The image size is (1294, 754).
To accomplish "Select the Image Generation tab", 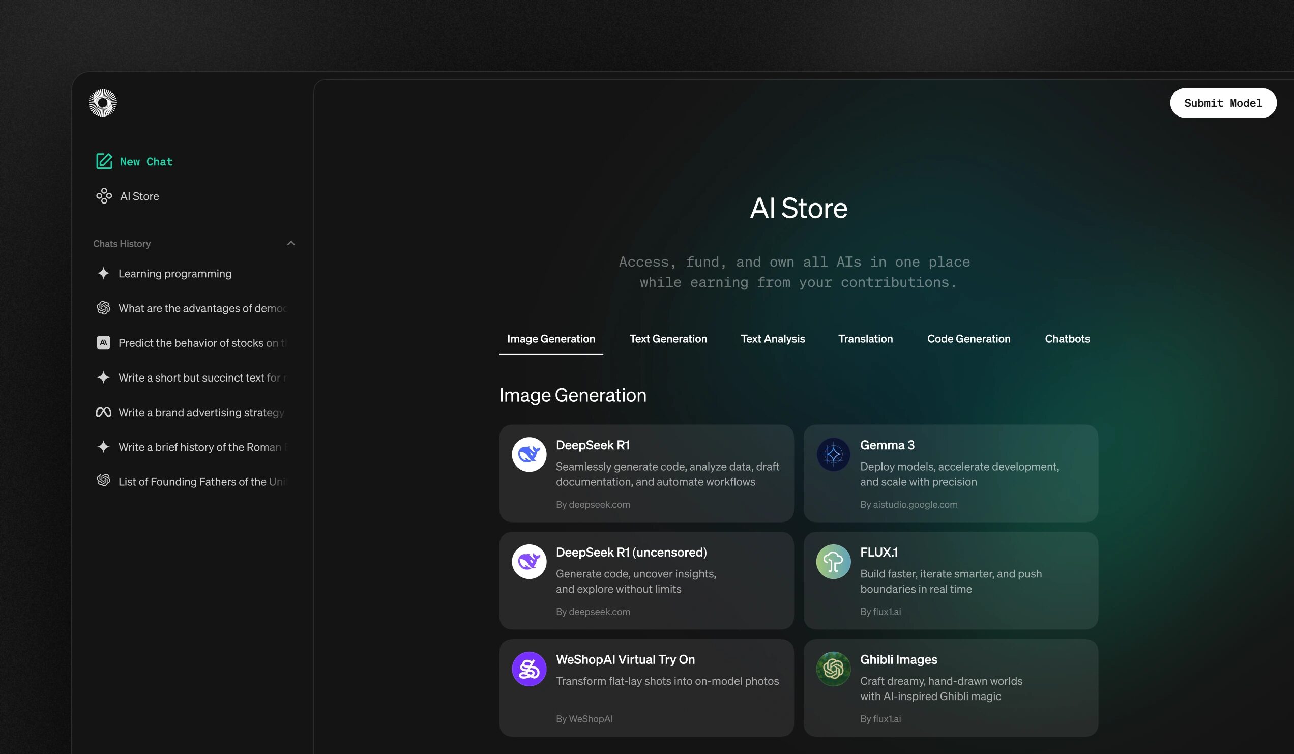I will click(x=551, y=339).
